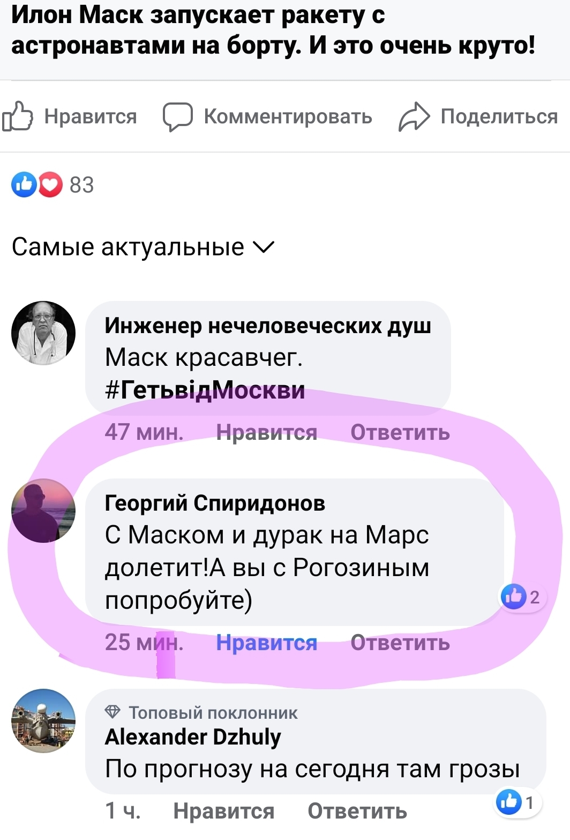Toggle Нравится on Георгий Спиридонов's comment
Viewport: 570px width, 840px height.
(x=266, y=643)
